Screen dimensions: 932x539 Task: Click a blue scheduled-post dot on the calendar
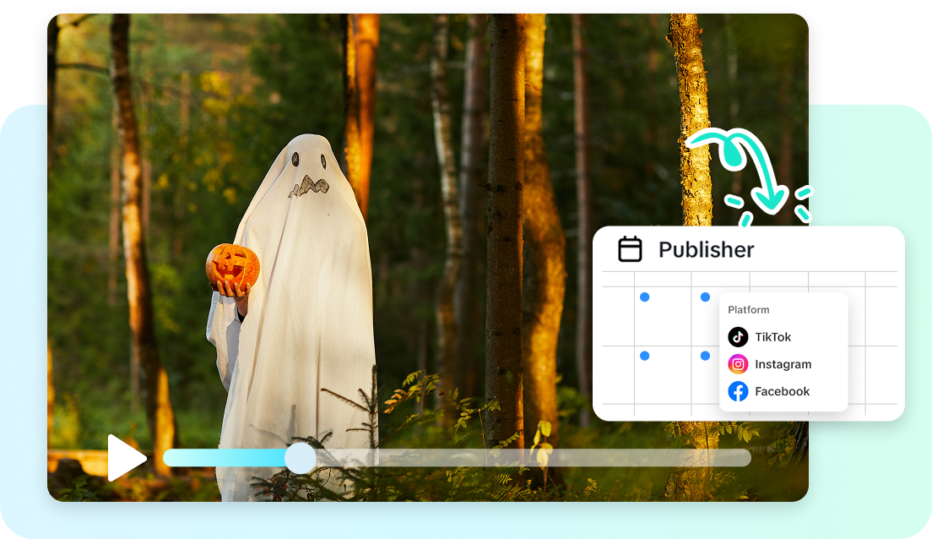click(x=644, y=296)
